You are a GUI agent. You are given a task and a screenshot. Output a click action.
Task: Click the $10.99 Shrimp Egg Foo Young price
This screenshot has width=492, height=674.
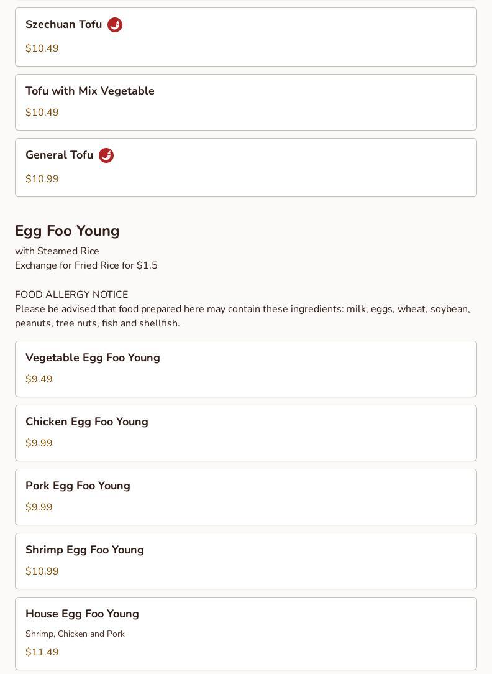[42, 571]
